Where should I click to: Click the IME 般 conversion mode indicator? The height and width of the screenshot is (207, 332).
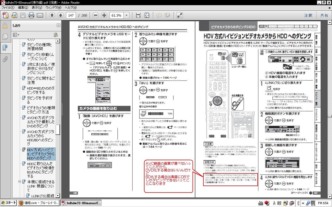pyautogui.click(x=279, y=203)
